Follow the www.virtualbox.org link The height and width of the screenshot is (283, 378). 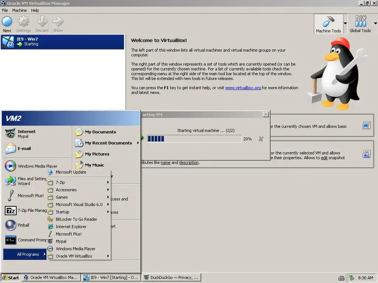[243, 88]
